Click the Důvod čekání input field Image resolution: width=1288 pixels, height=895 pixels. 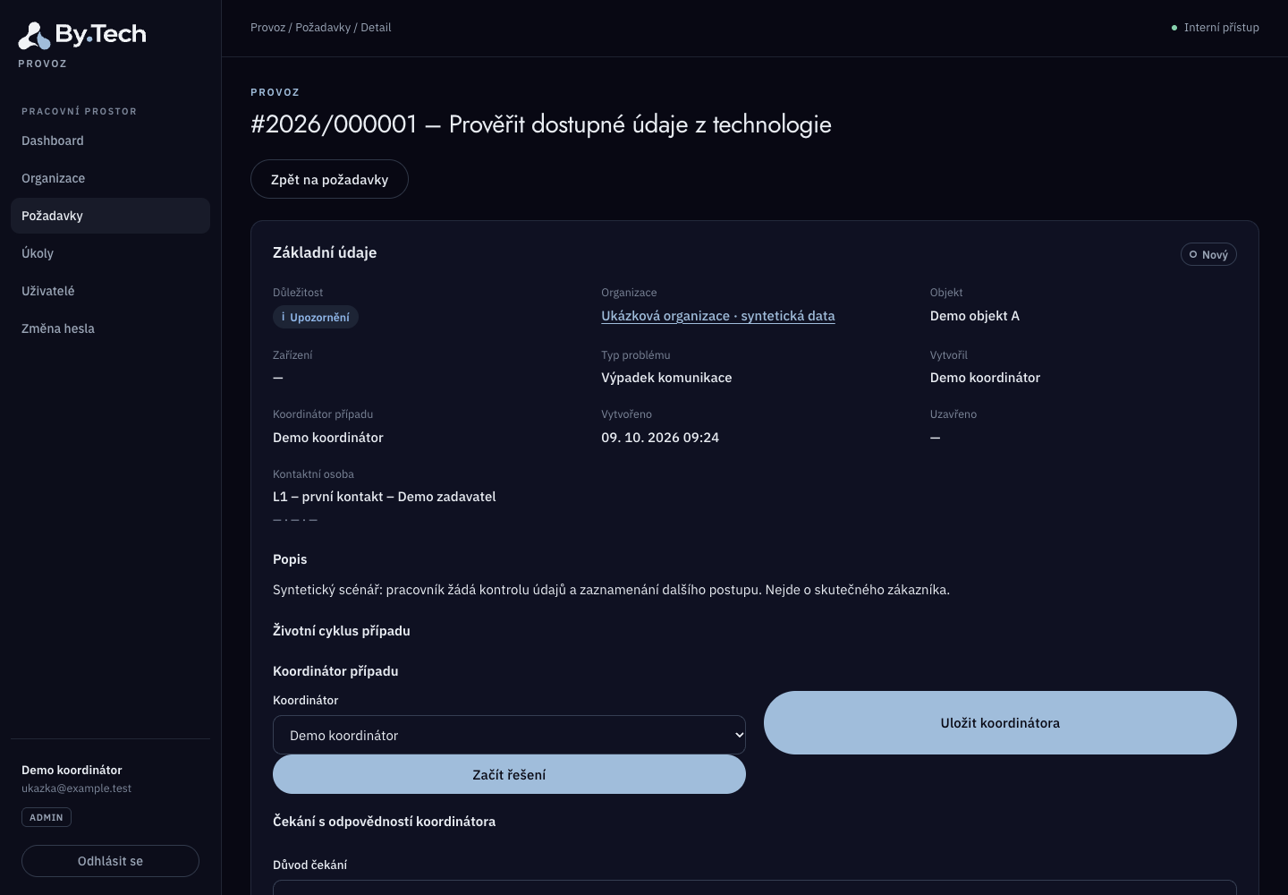tap(755, 887)
